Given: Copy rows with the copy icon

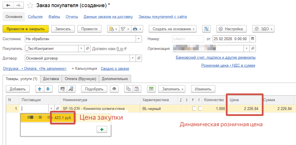Looking at the screenshot, I should pyautogui.click(x=129, y=89).
